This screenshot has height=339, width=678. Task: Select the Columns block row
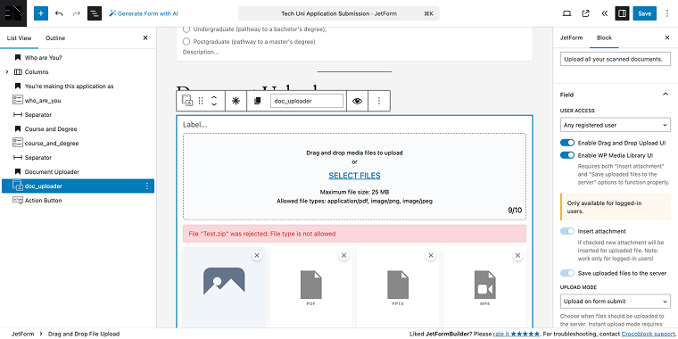point(78,71)
